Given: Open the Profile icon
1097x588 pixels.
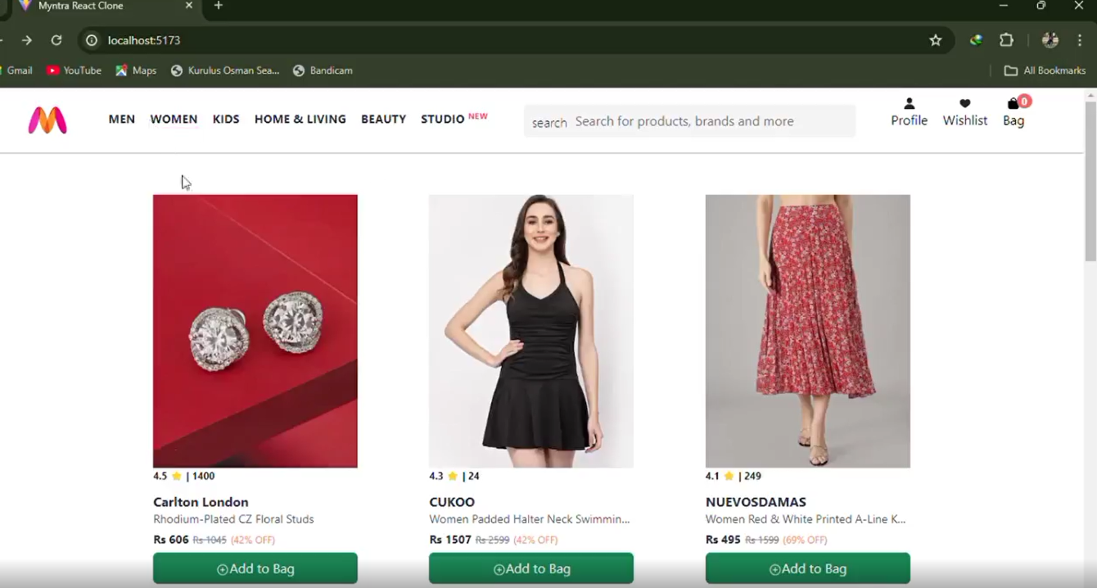Looking at the screenshot, I should [909, 111].
